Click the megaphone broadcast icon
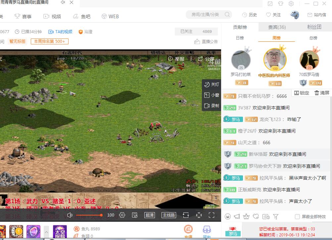 coord(237,216)
